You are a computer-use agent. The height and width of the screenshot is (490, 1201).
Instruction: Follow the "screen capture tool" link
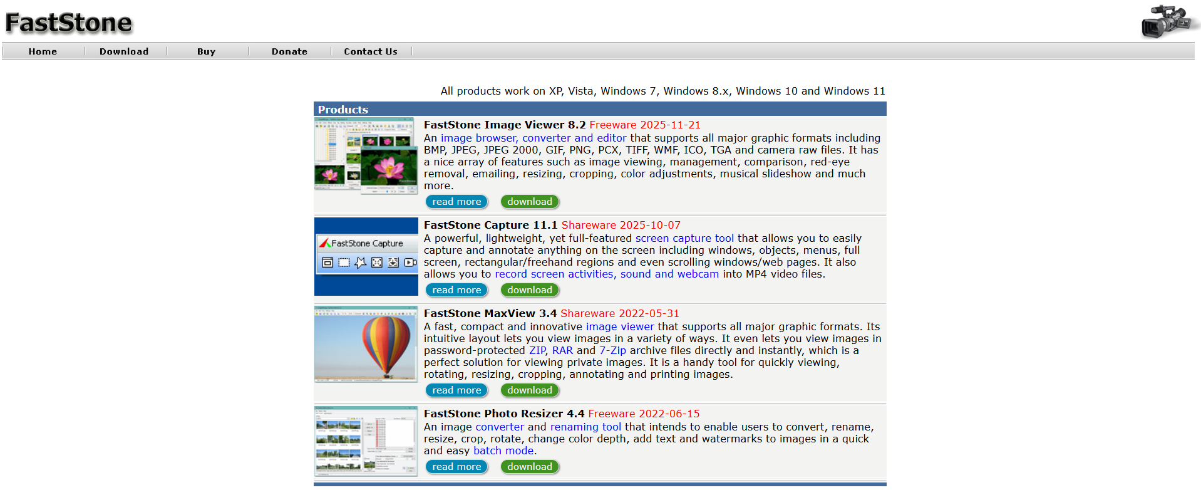(x=684, y=238)
